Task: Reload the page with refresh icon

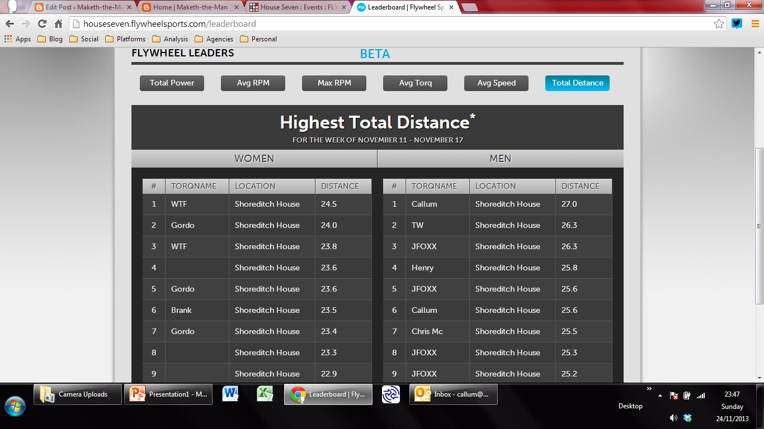Action: 42,24
